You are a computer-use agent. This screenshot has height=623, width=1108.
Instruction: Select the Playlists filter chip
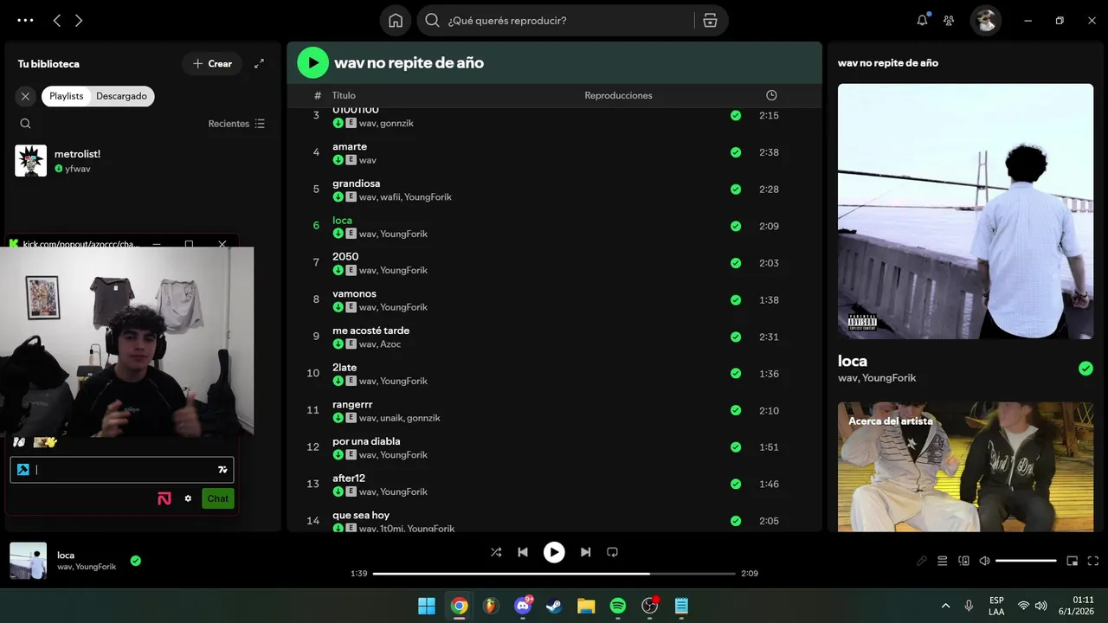tap(66, 96)
